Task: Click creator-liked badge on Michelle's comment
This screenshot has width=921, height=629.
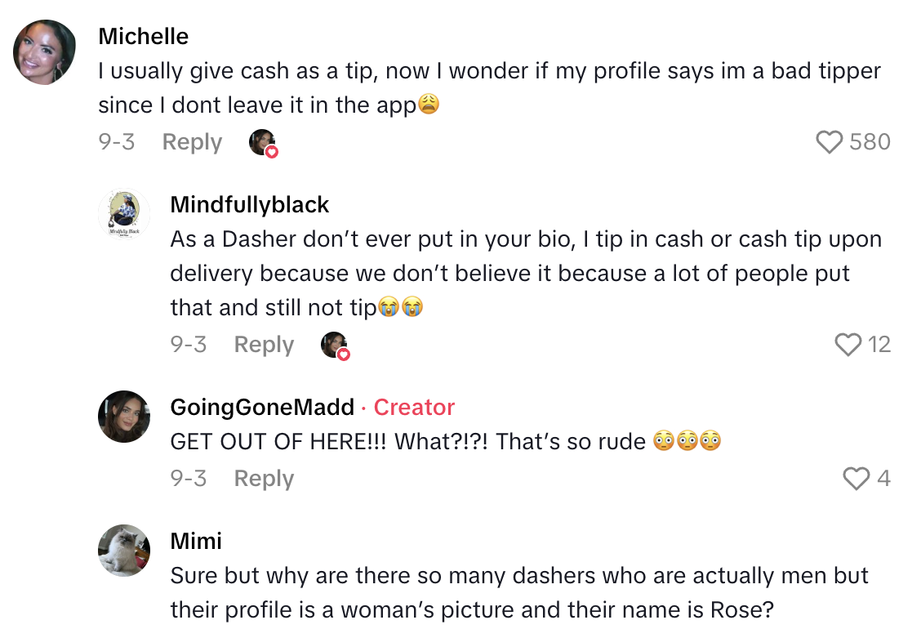Action: (x=263, y=143)
